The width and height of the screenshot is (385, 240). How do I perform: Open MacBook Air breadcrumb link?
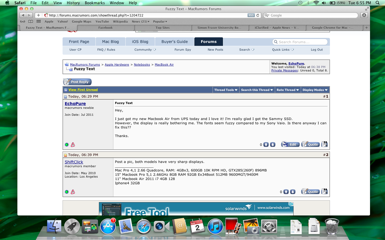[164, 65]
